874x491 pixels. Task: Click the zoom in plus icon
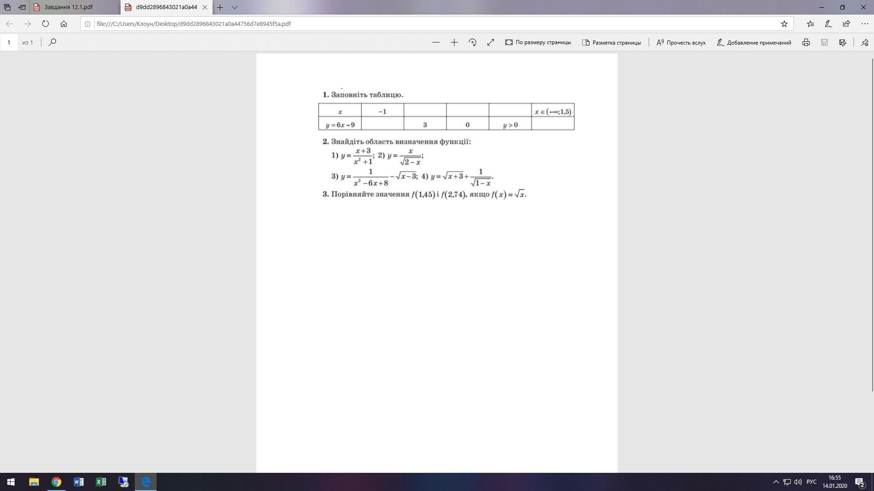[x=454, y=42]
